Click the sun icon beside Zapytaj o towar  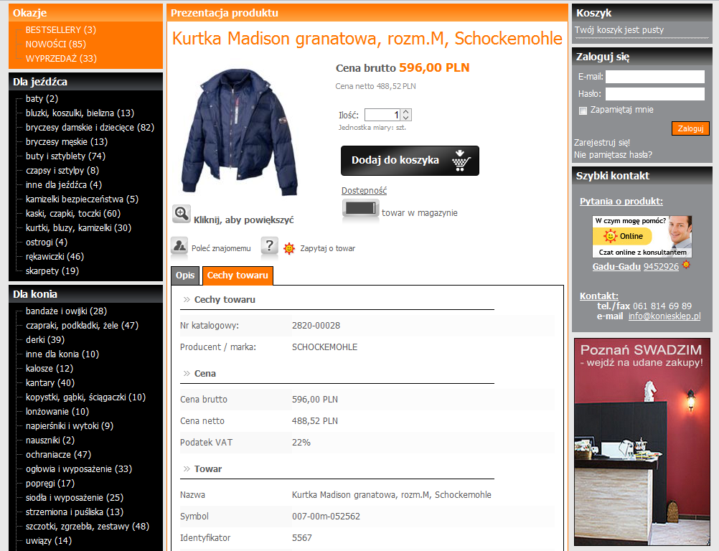pos(289,248)
